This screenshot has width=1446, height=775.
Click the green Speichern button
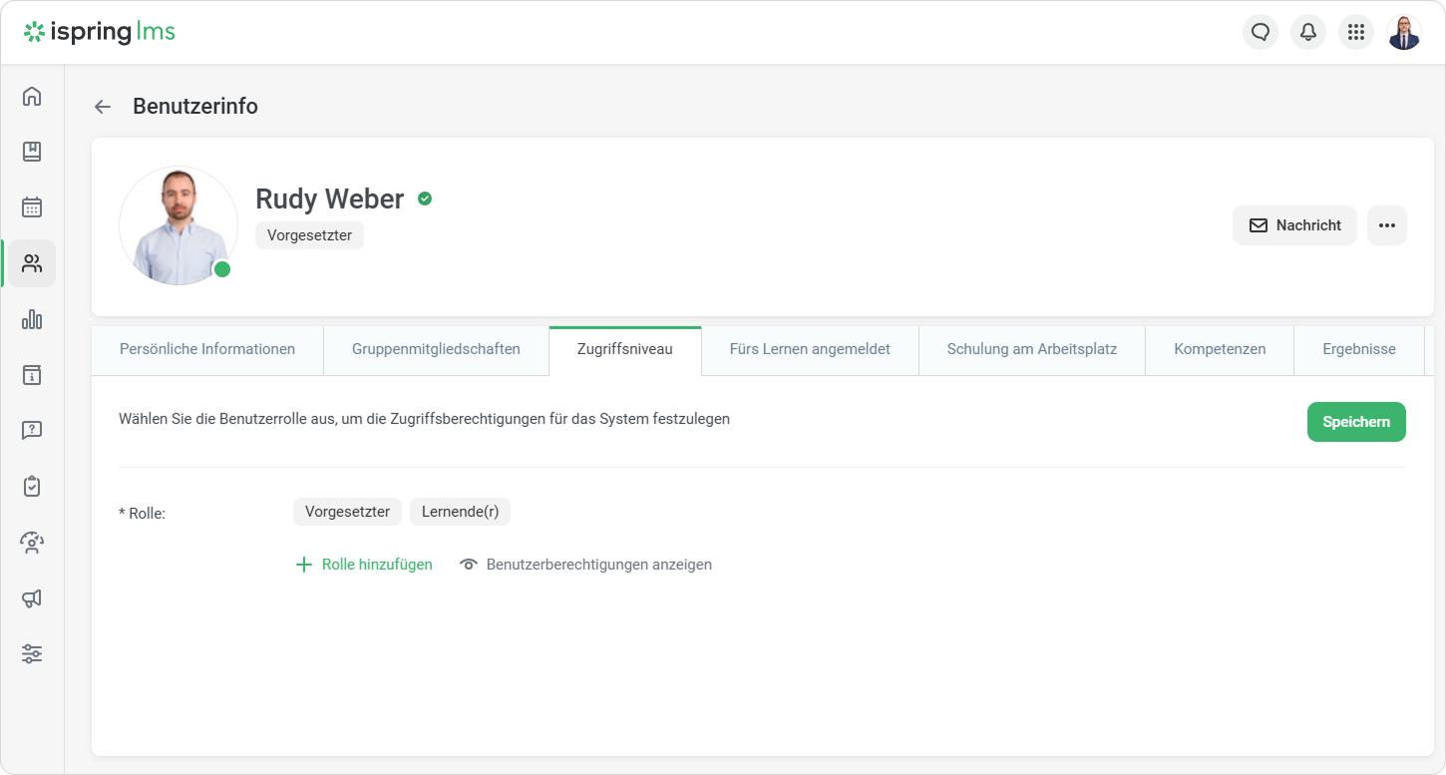pyautogui.click(x=1355, y=422)
